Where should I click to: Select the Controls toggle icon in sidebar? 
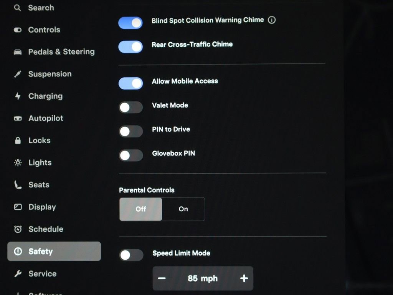17,30
